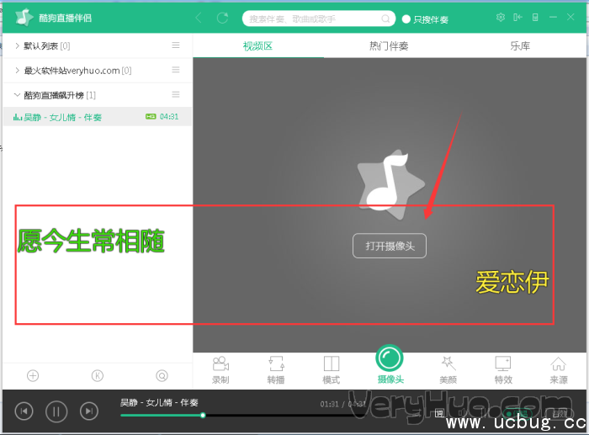Switch to the 乐库 tab

[520, 46]
